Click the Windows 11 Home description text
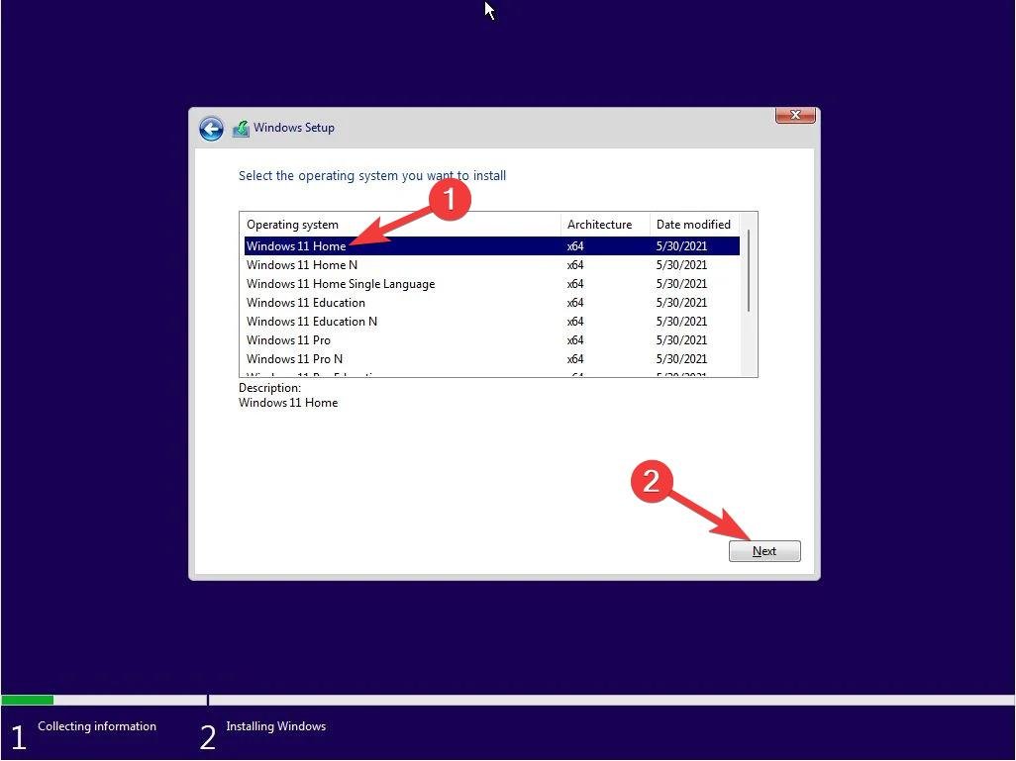This screenshot has width=1016, height=761. [288, 403]
